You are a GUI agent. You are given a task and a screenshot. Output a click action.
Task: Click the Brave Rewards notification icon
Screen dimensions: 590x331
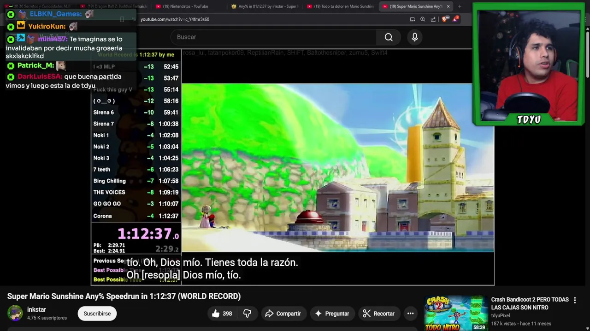(455, 19)
